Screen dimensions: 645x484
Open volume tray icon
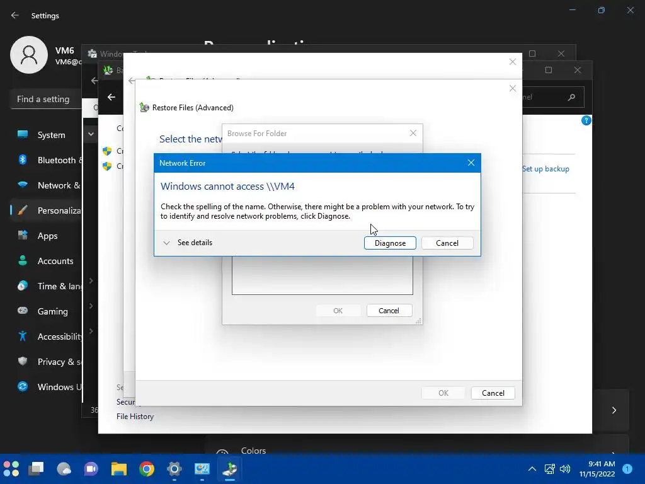point(565,469)
